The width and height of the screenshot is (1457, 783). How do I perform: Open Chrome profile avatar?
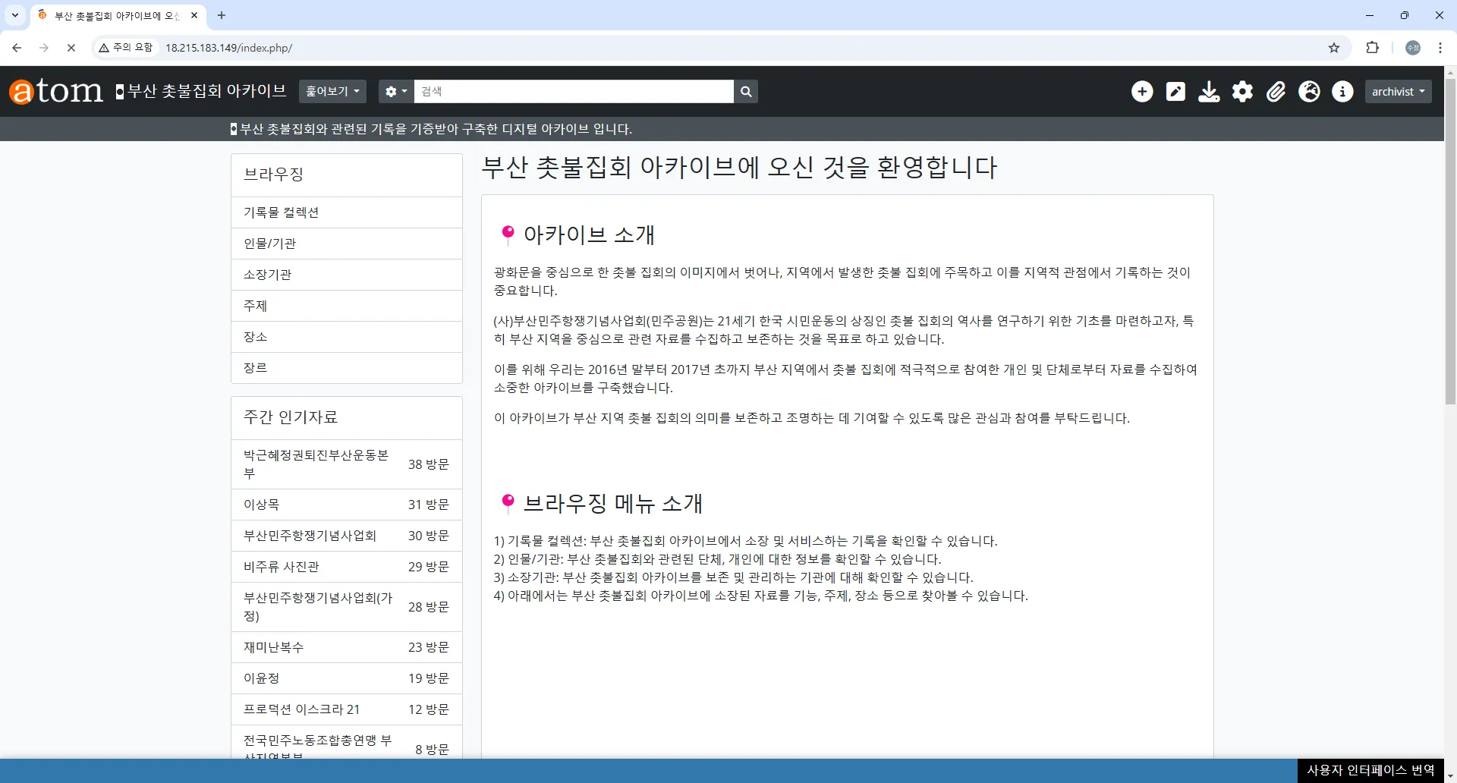(x=1413, y=48)
